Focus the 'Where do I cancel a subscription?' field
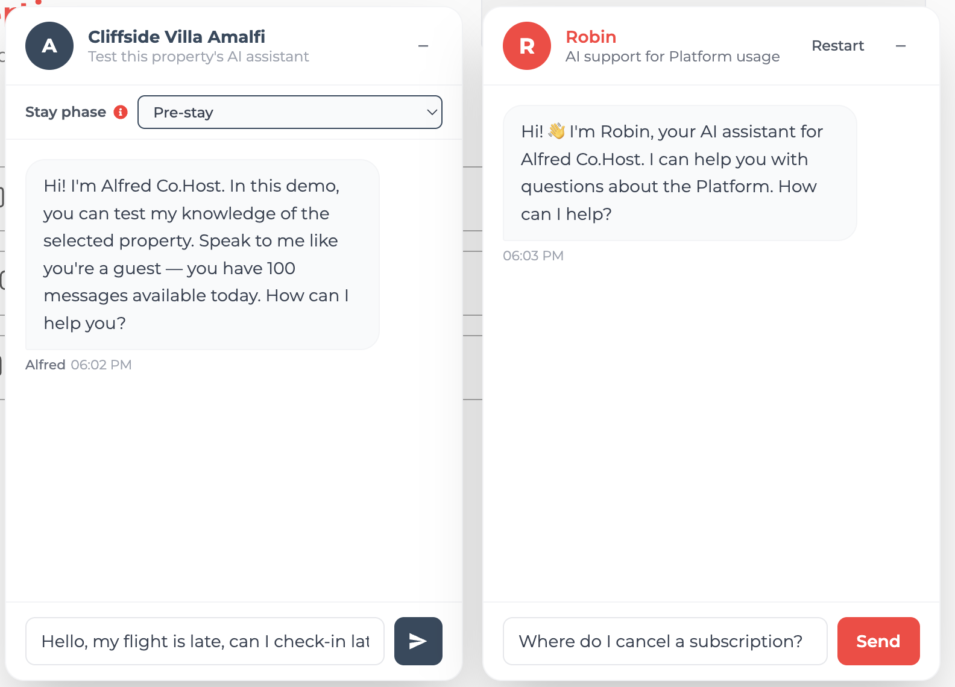This screenshot has height=687, width=955. pos(665,641)
